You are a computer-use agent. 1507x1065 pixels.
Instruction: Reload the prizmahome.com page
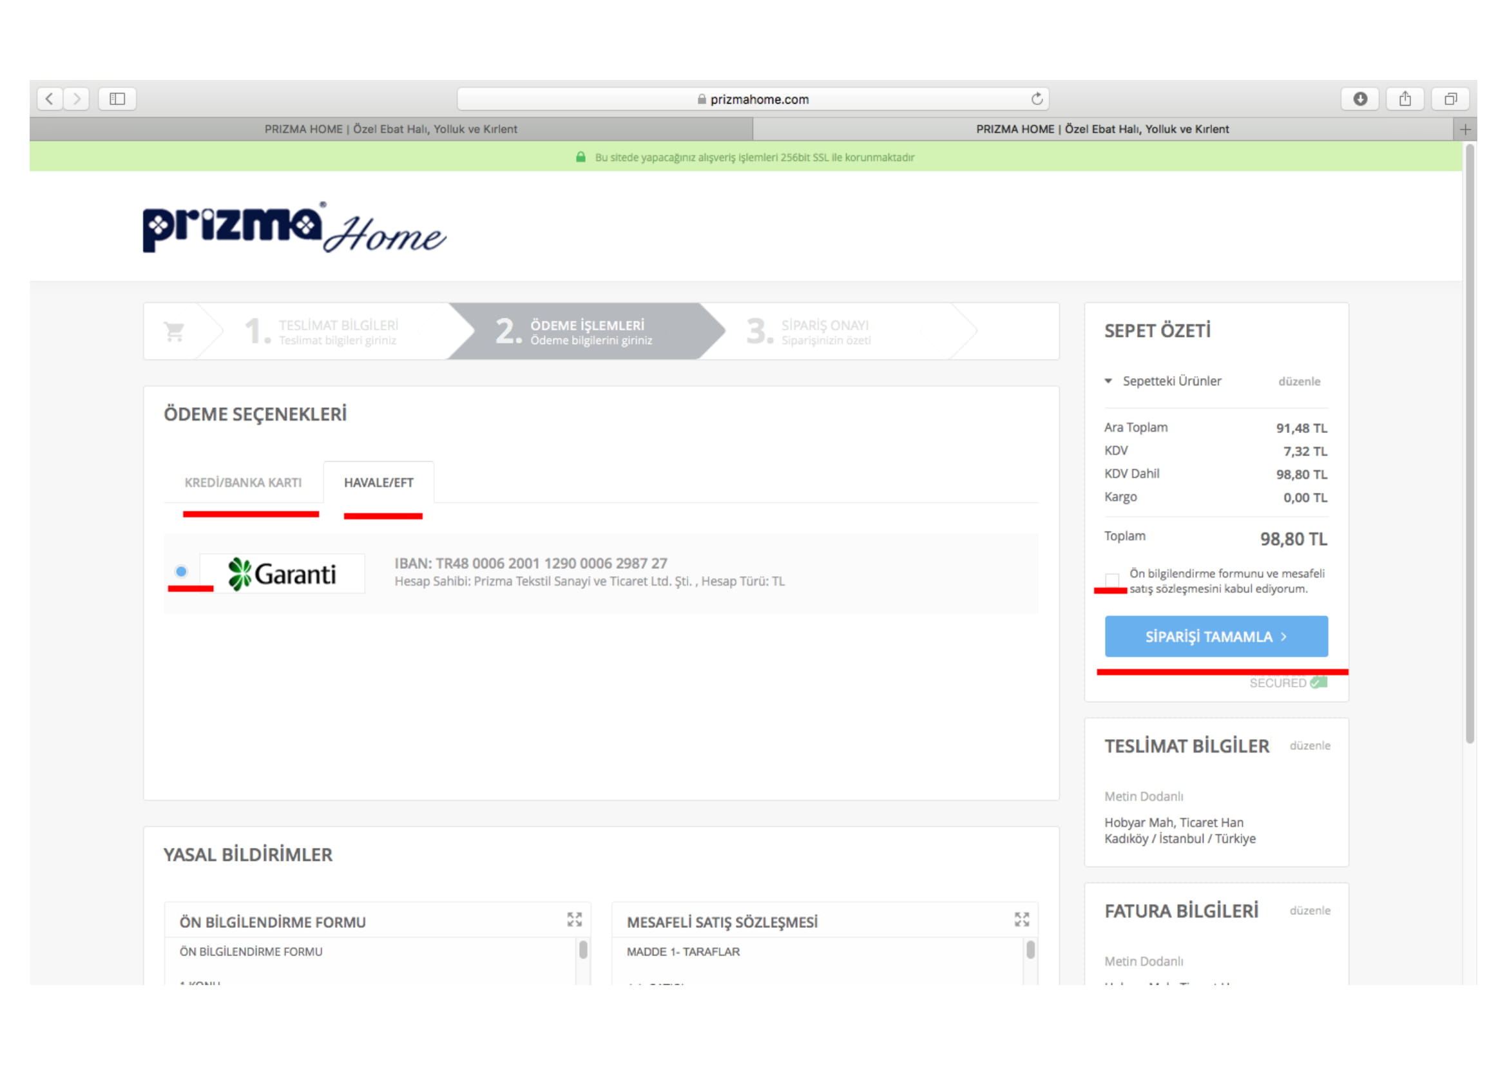1037,99
